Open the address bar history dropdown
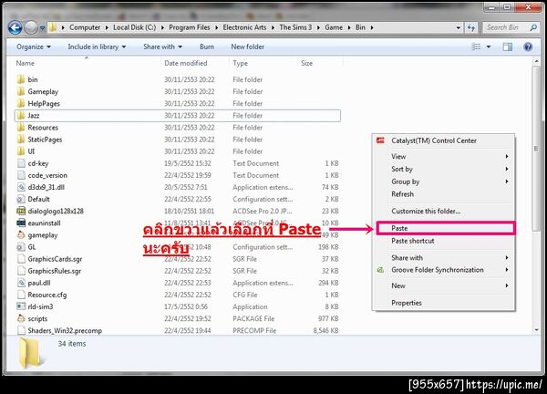The height and width of the screenshot is (394, 547). pos(459,27)
